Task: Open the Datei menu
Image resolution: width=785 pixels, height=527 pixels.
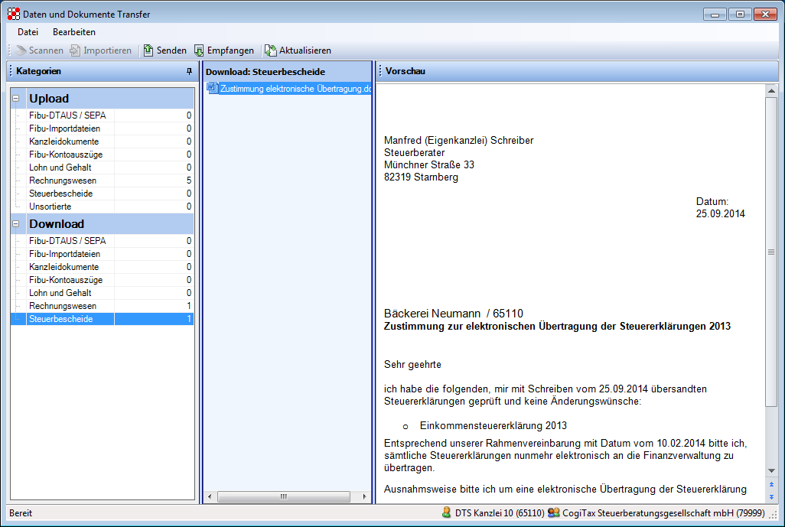Action: [x=28, y=32]
